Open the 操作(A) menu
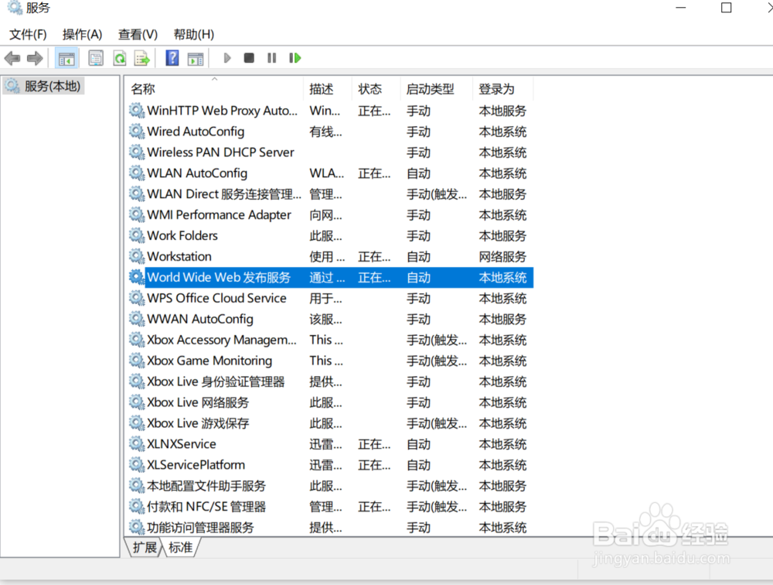 (x=83, y=35)
